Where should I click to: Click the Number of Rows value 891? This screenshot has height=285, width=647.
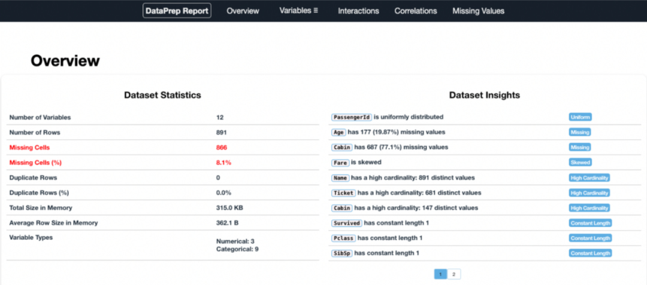point(221,133)
